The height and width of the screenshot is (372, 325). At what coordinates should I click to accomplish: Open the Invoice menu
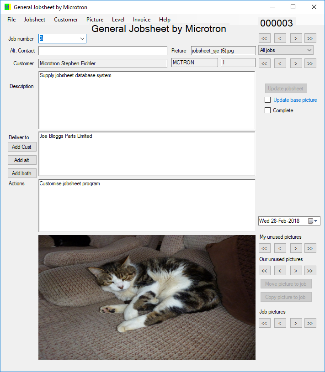(x=142, y=20)
